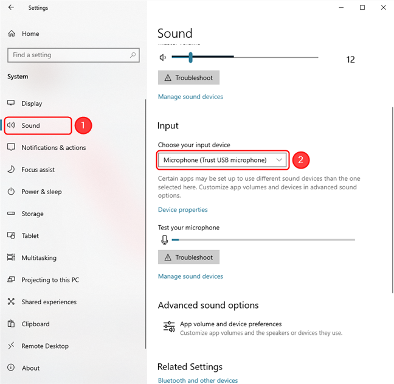Minimize the Settings window
Image resolution: width=394 pixels, height=384 pixels.
(341, 7)
